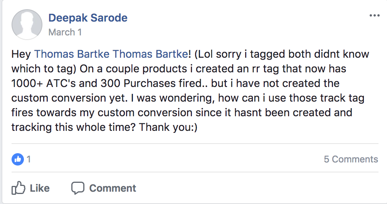Viewport: 387px width, 204px height.
Task: Open the second Thomas Bartke tagged profile
Action: 151,54
